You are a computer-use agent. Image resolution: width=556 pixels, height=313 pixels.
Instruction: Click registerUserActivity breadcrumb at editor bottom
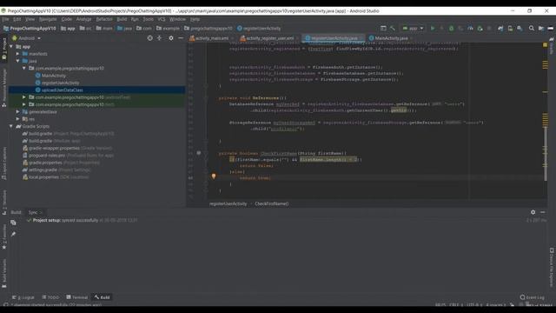point(228,203)
